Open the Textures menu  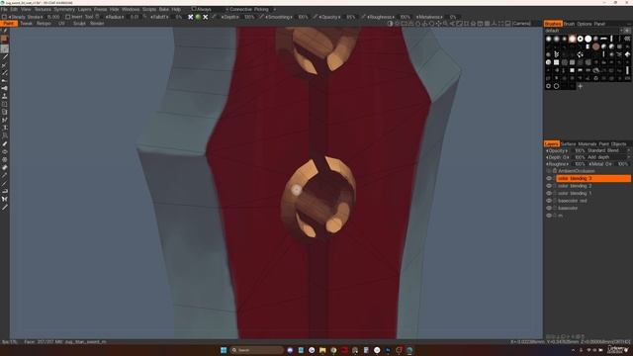pyautogui.click(x=43, y=9)
